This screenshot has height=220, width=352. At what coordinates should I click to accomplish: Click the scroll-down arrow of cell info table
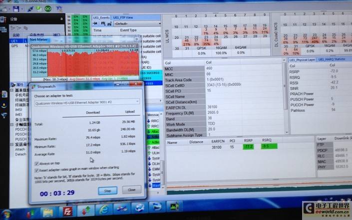(x=286, y=132)
